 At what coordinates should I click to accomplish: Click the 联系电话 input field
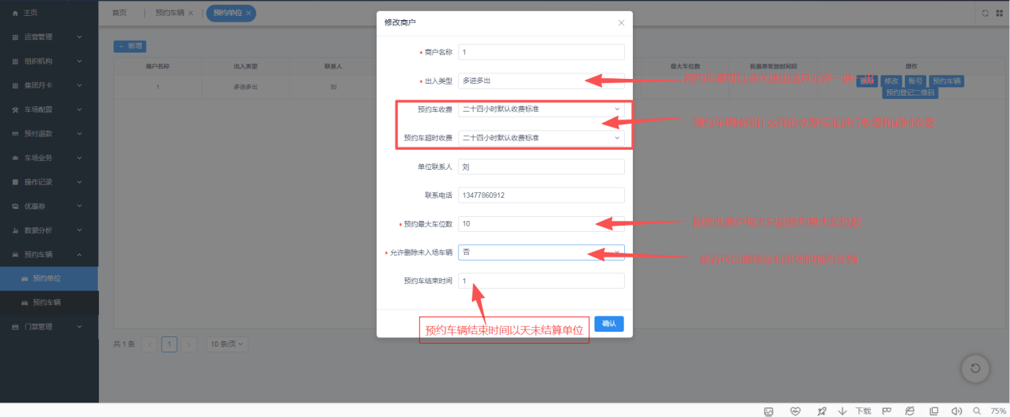(x=541, y=195)
